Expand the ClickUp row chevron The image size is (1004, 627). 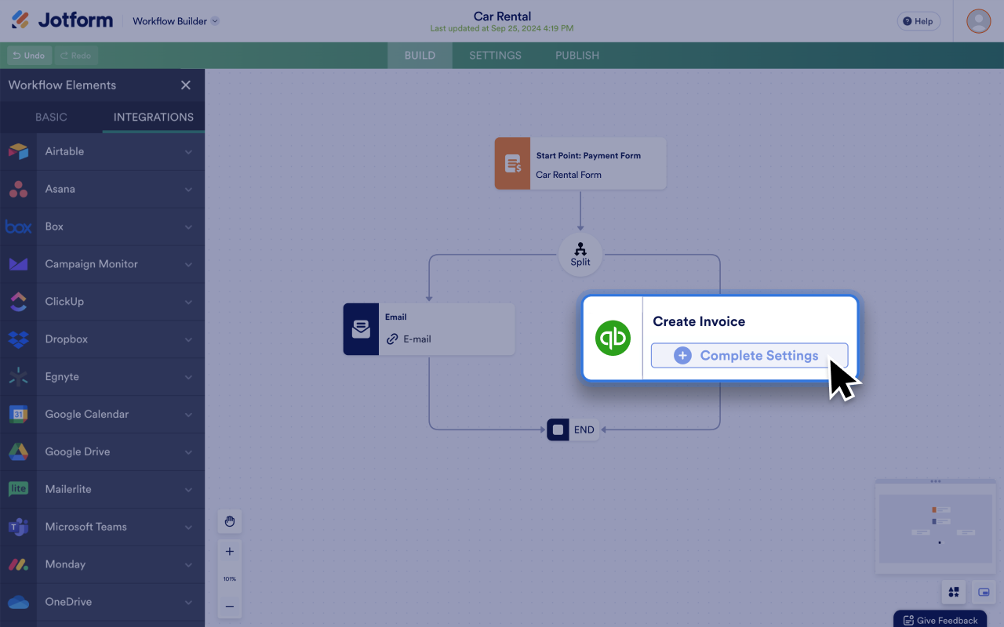[188, 303]
